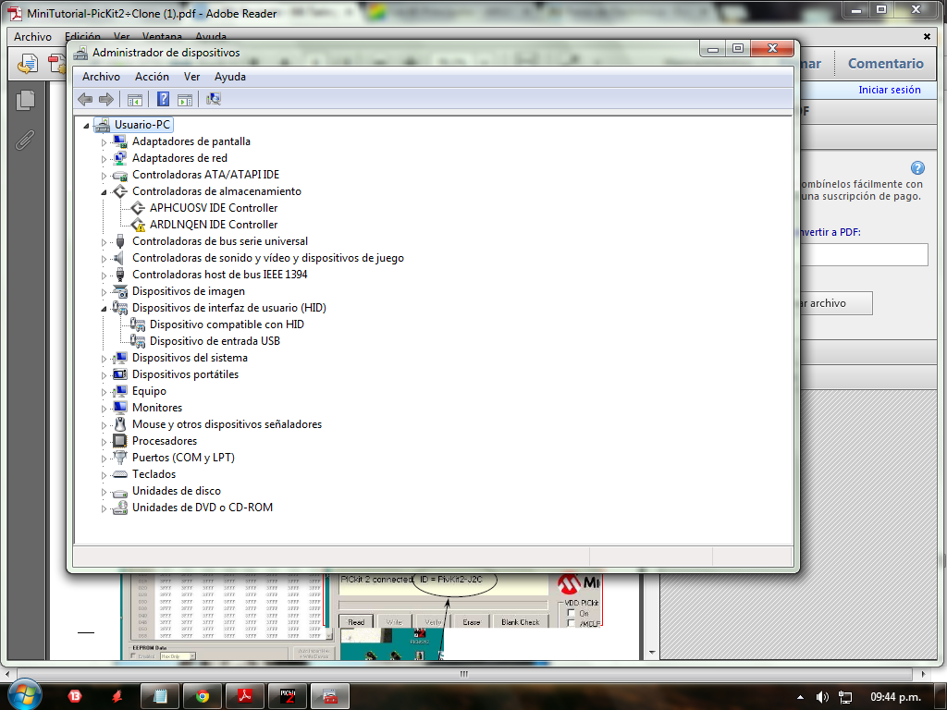Open Archivo menu in Adobe Reader
The width and height of the screenshot is (947, 710).
(x=32, y=37)
